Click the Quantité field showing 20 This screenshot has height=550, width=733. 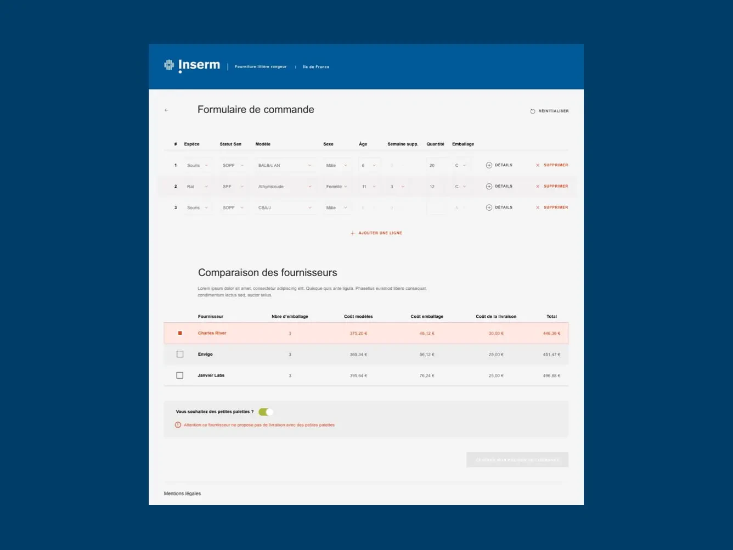436,165
